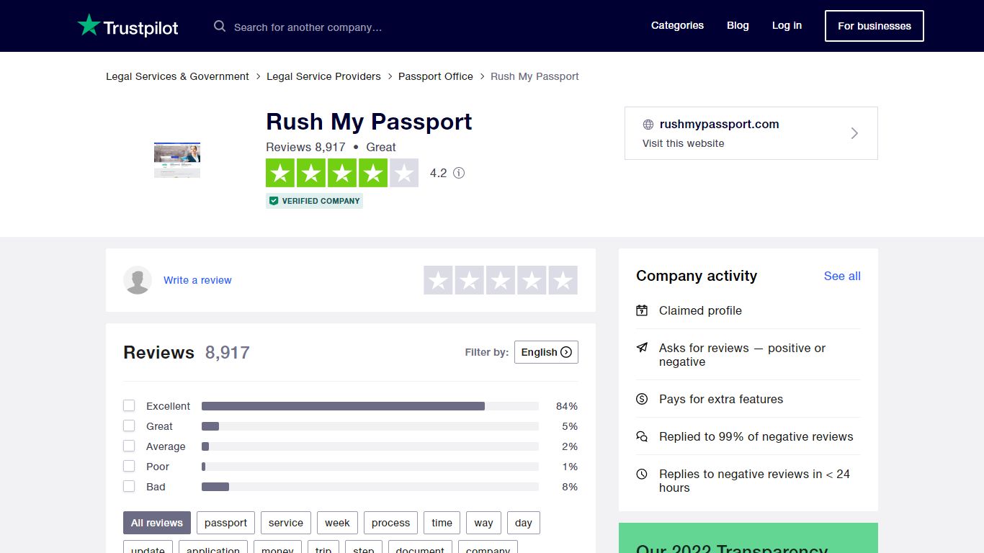Click the chat bubbles Replied to 99% icon
Screen dimensions: 984x553
pyautogui.click(x=642, y=436)
